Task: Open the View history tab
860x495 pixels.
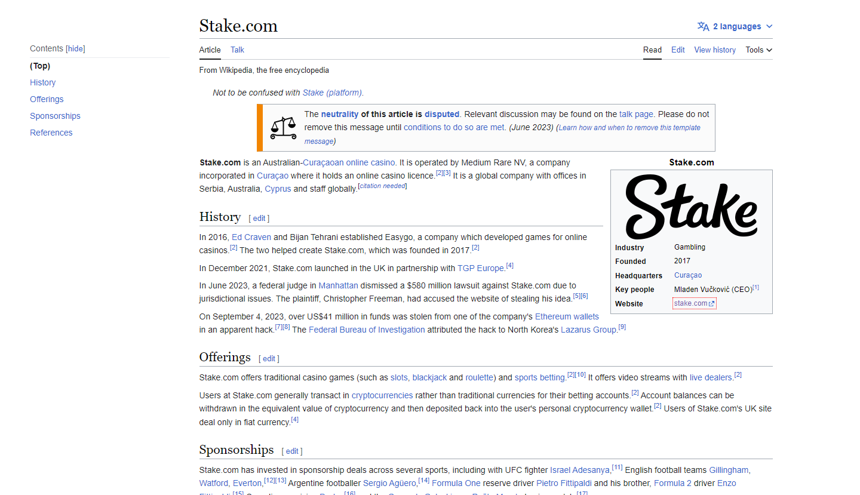Action: tap(715, 50)
